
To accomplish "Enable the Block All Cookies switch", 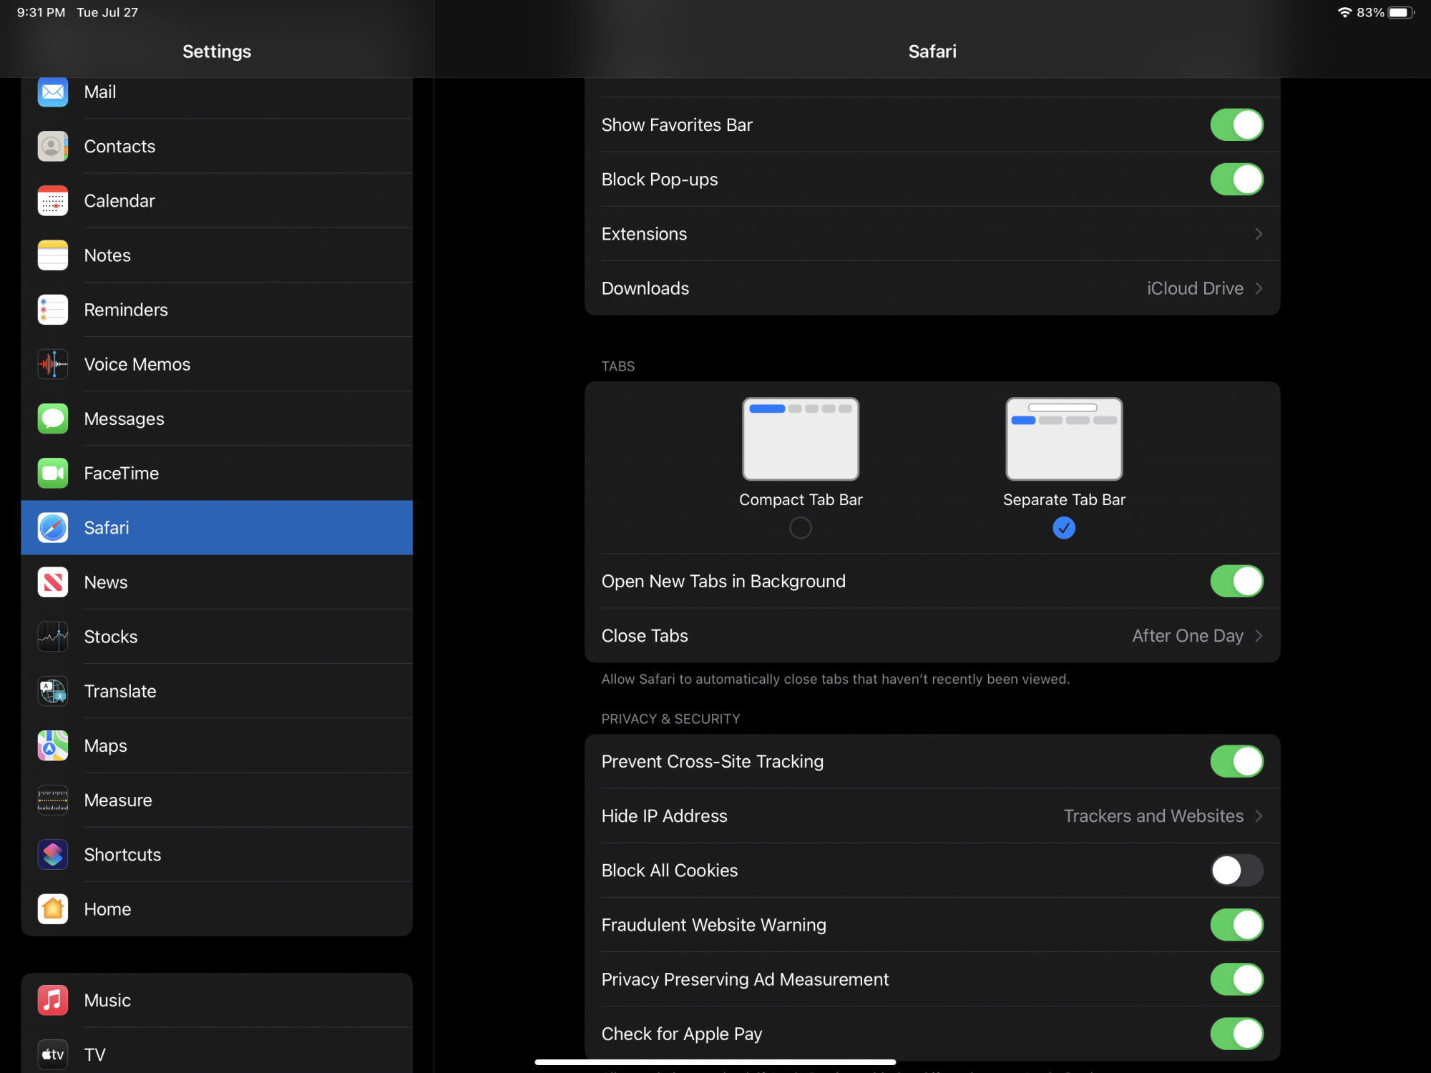I will (1236, 871).
